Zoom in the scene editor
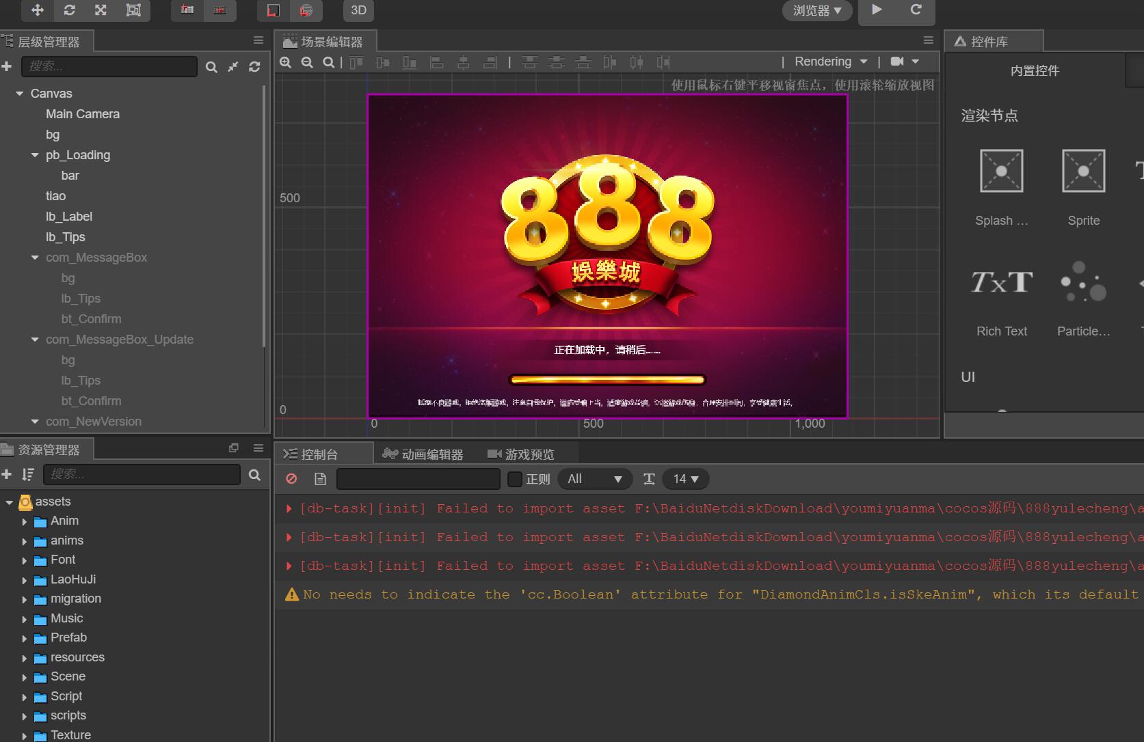The image size is (1144, 742). 286,62
